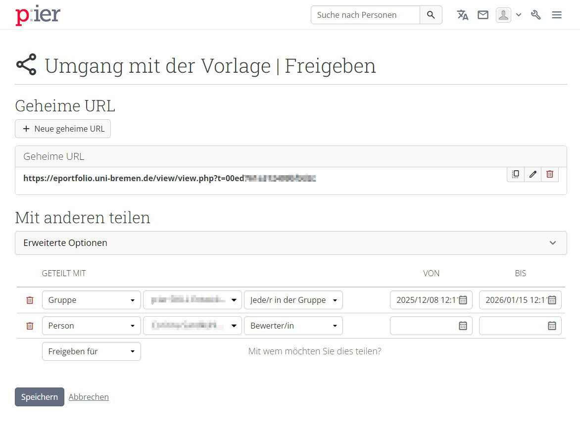This screenshot has height=435, width=580.
Task: Change the Bewerter/in role dropdown
Action: 293,326
